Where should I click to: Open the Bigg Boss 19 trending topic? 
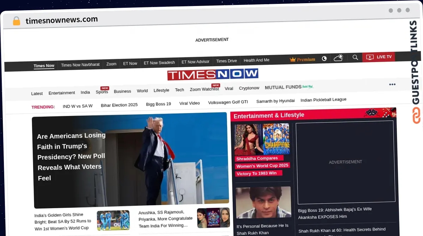tap(158, 104)
